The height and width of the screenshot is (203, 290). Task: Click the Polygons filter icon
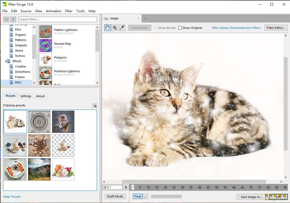click(46, 59)
